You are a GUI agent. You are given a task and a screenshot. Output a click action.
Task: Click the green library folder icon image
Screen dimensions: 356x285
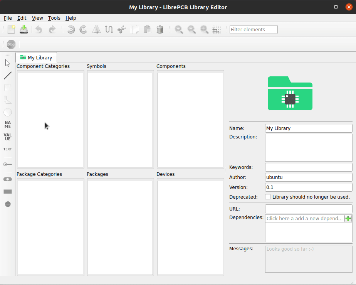coord(290,93)
